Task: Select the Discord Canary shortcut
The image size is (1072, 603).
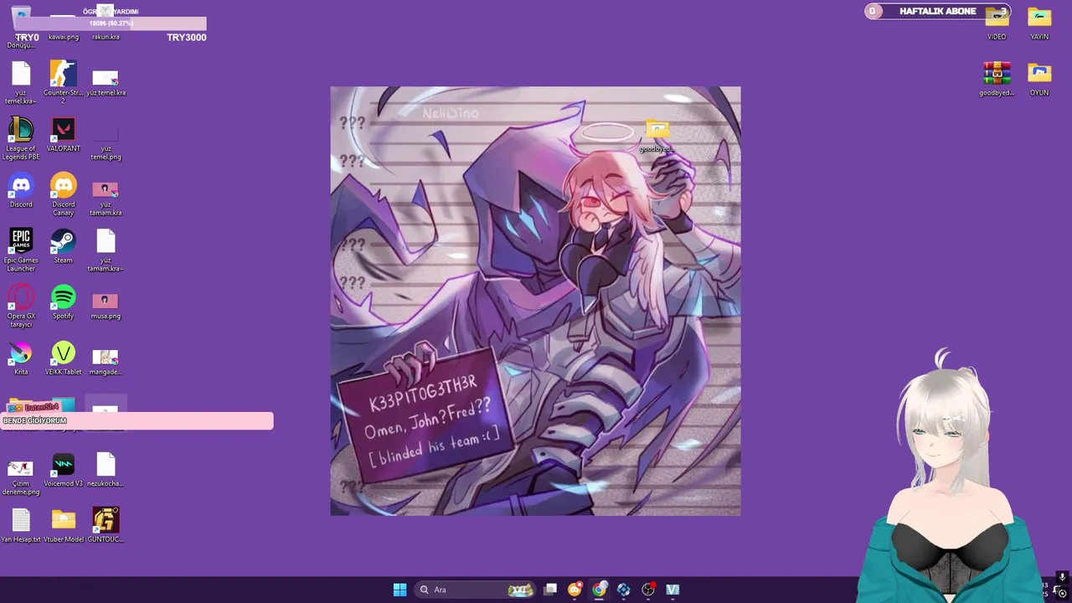Action: click(x=63, y=194)
